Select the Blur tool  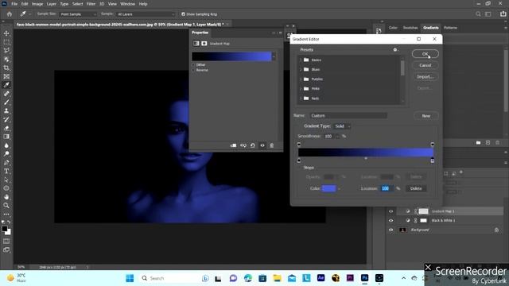tap(6, 145)
